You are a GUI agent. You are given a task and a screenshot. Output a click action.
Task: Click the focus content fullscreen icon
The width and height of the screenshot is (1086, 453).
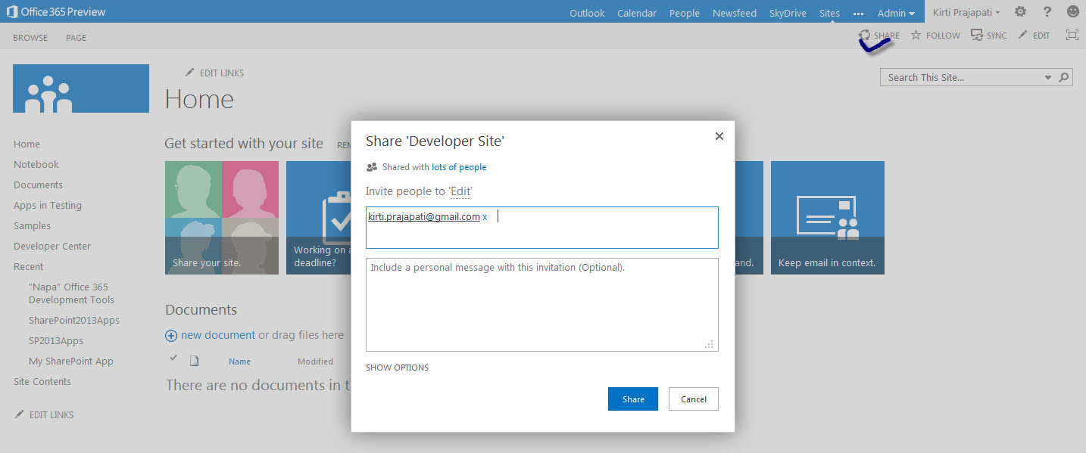(x=1072, y=35)
